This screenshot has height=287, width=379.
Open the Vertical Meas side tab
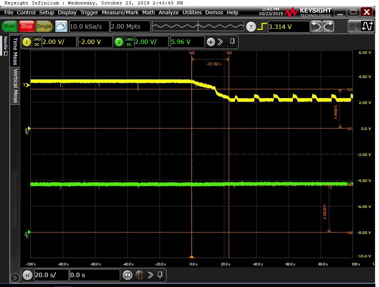pos(15,86)
